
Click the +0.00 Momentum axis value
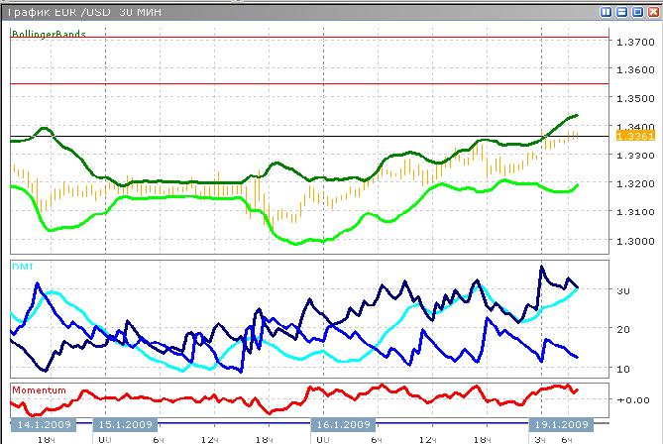click(629, 399)
